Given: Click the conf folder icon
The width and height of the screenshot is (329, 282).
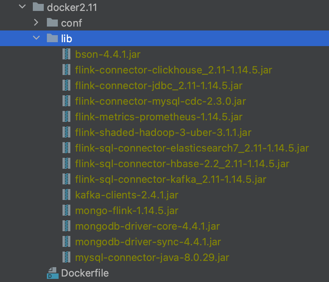Looking at the screenshot, I should 52,23.
